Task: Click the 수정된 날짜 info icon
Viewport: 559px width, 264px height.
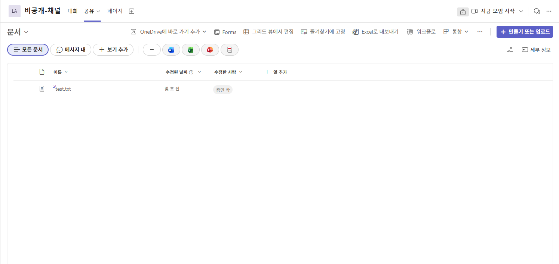Action: pyautogui.click(x=191, y=72)
